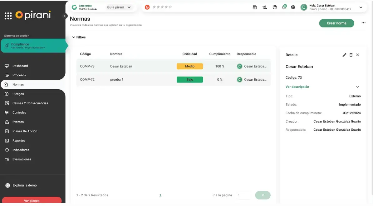The image size is (373, 206).
Task: Click the Ver planes button
Action: [32, 201]
